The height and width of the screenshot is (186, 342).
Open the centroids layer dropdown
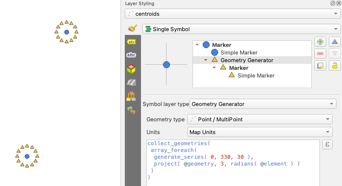coord(232,14)
